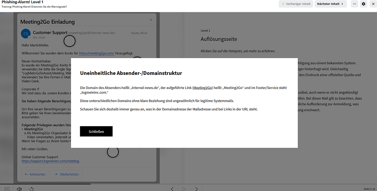The height and width of the screenshot is (191, 377).
Task: Click the hotspot circle near sender name
Action: tap(69, 41)
